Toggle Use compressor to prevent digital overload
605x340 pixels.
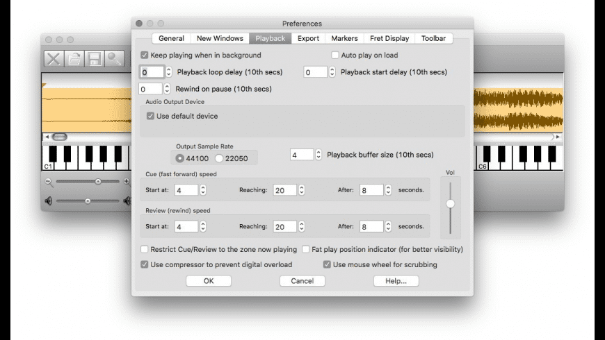(145, 264)
